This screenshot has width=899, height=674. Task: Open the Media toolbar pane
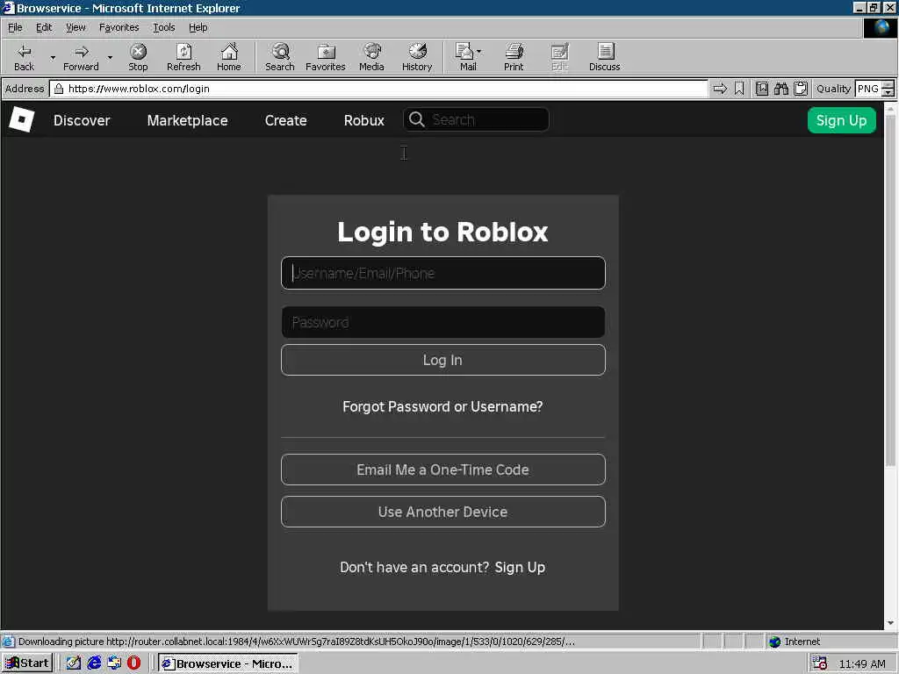pyautogui.click(x=371, y=57)
